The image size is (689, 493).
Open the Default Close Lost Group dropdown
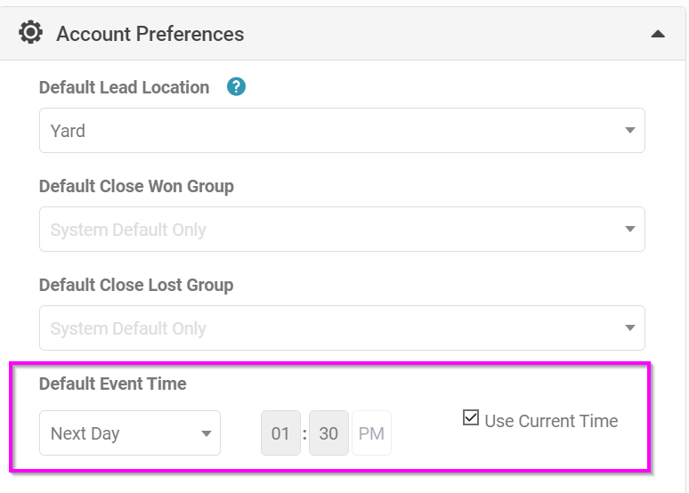(342, 327)
